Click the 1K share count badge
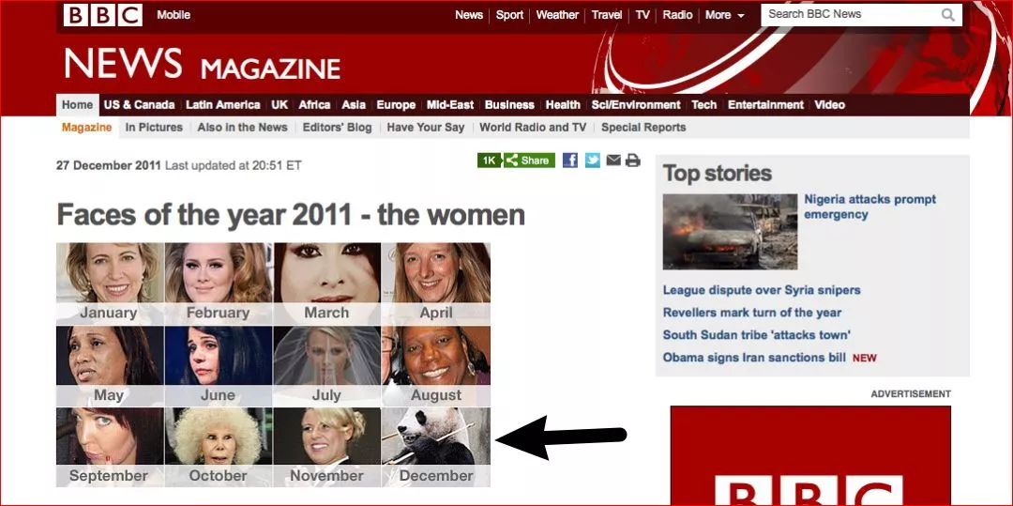1013x506 pixels. click(489, 161)
